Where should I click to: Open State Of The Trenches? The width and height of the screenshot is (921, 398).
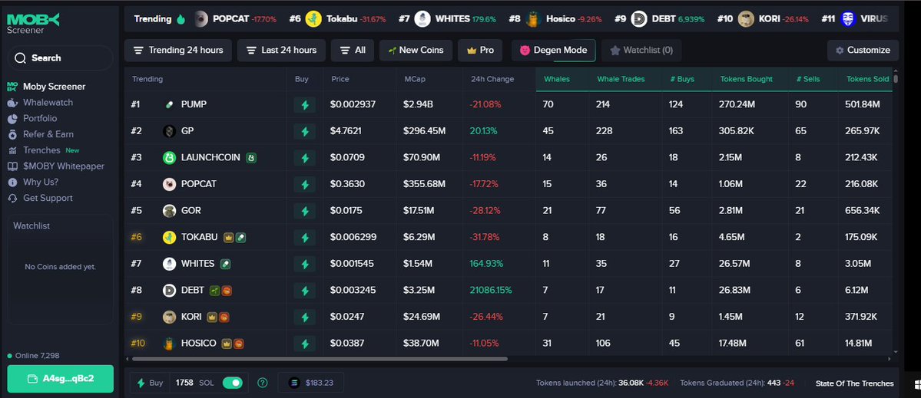point(855,383)
